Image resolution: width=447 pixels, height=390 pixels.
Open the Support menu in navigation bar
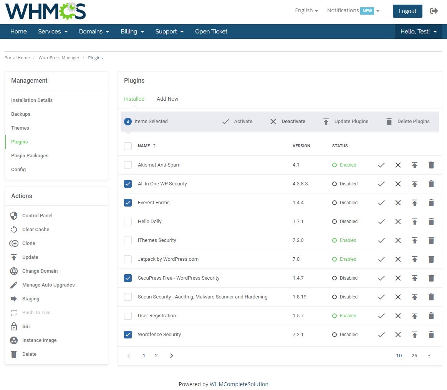[x=169, y=31]
